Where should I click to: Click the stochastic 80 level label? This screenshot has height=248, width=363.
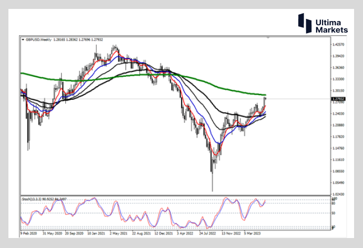[x=334, y=203]
